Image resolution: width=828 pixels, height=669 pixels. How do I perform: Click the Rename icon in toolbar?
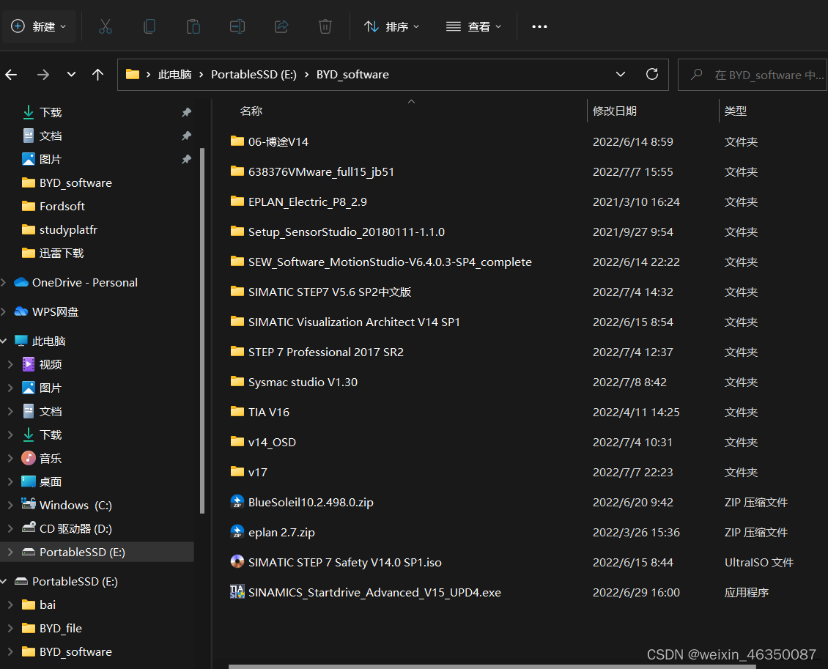(237, 26)
